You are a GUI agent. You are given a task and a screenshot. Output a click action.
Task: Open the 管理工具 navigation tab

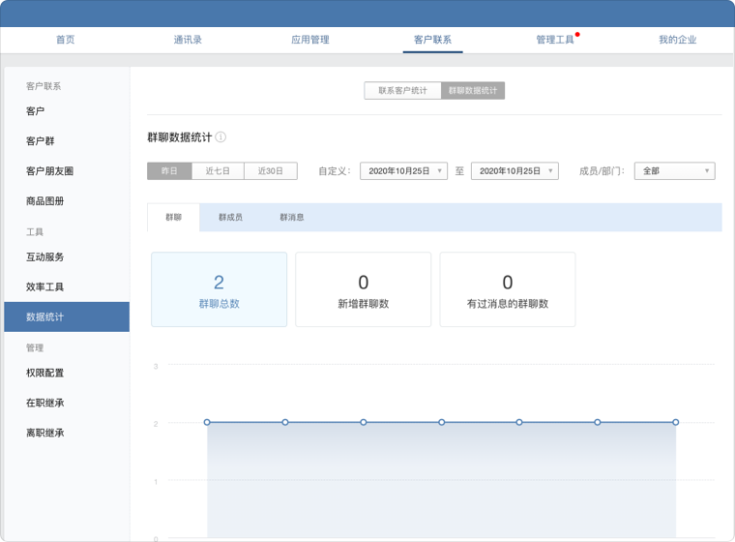555,40
